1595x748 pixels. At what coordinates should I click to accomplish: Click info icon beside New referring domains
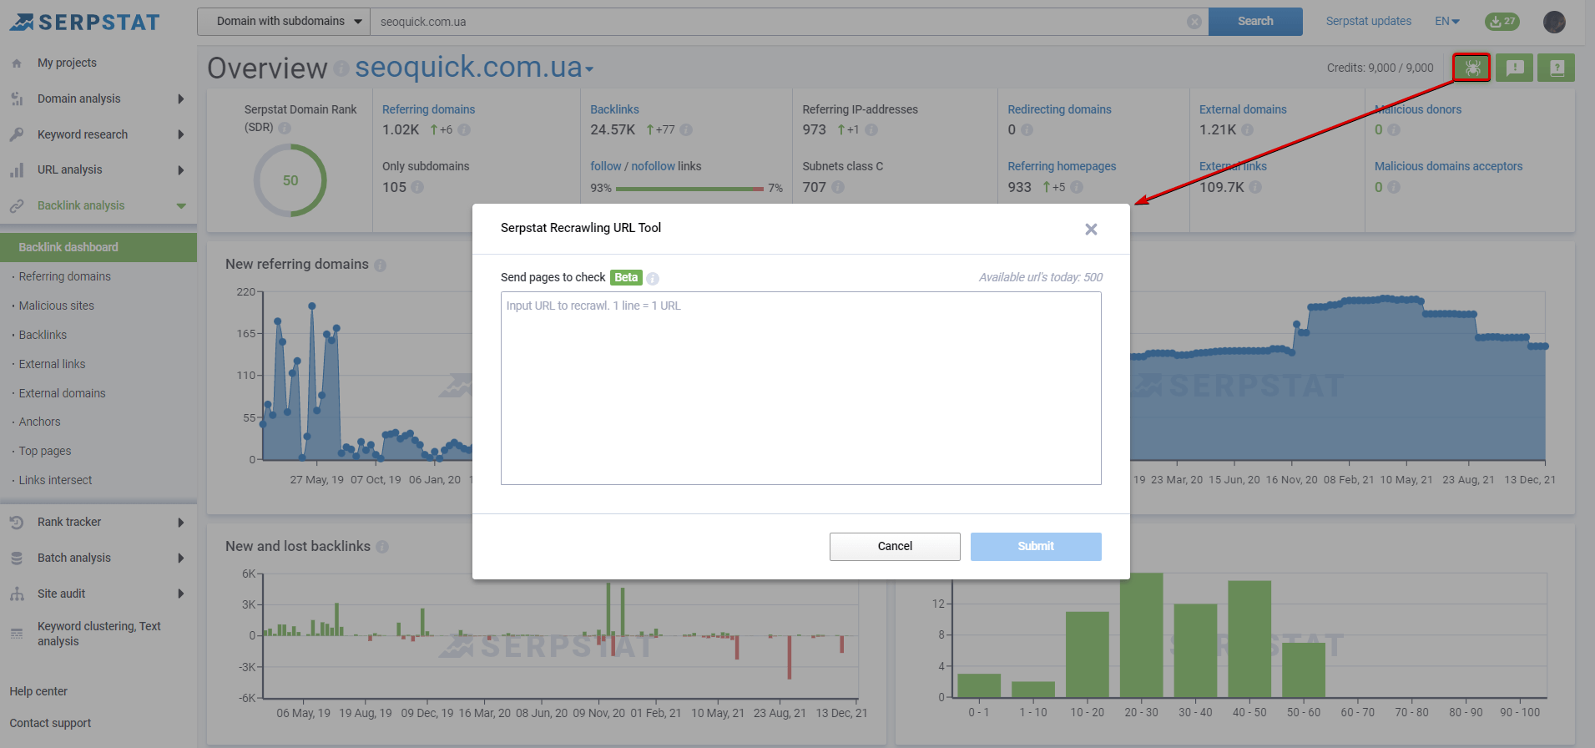click(380, 265)
